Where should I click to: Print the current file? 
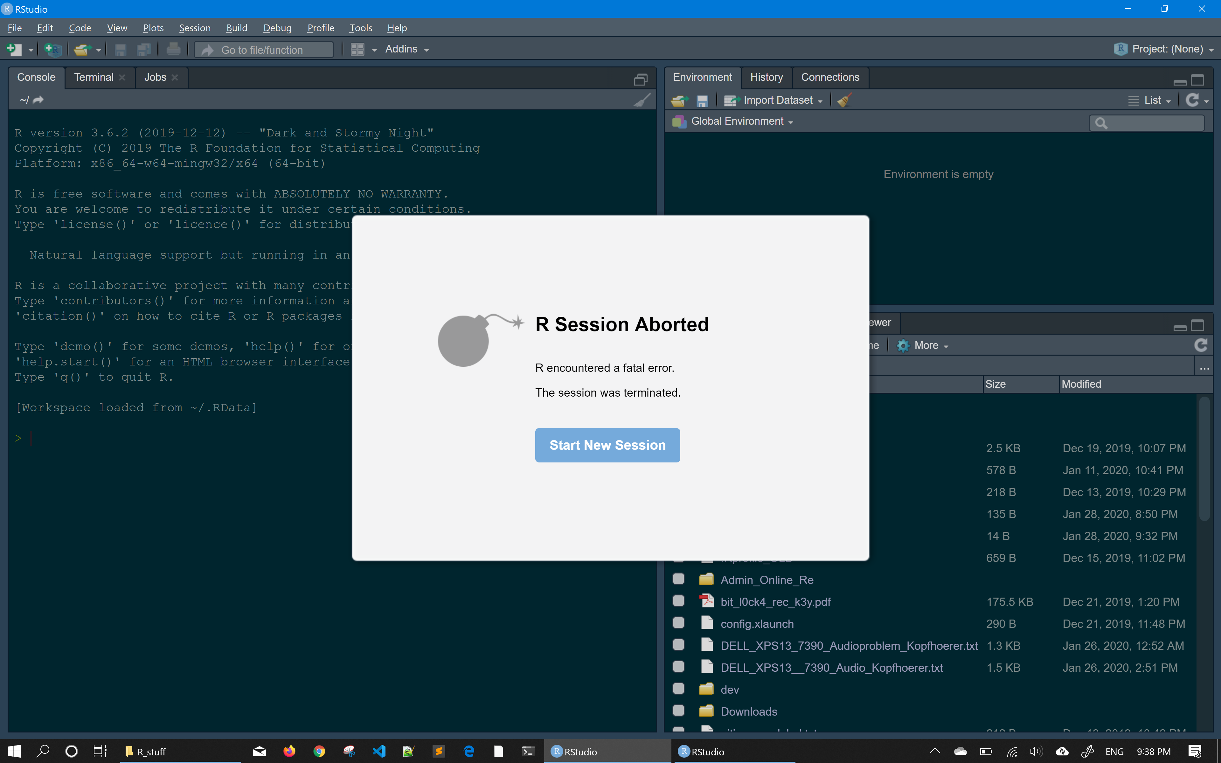pyautogui.click(x=173, y=49)
